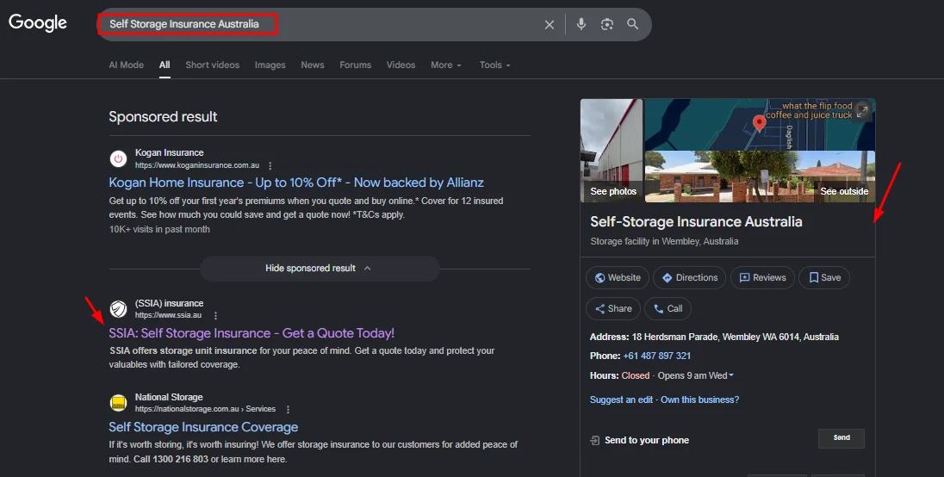Clear the search box text
Screen dimensions: 944x477
[550, 25]
